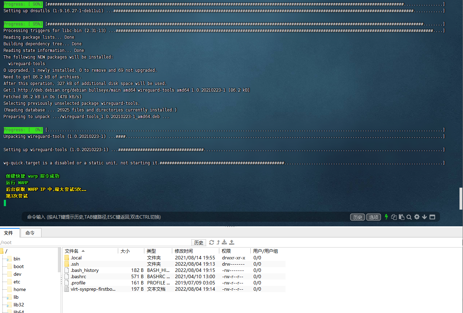Viewport: 463px width, 313px height.
Task: Click the .local folder icon
Action: tap(67, 258)
